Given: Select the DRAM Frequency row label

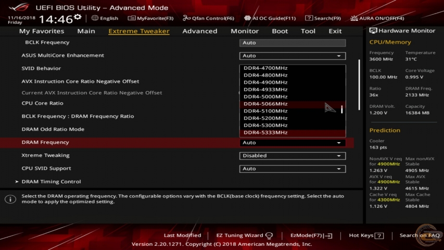Looking at the screenshot, I should 45,142.
